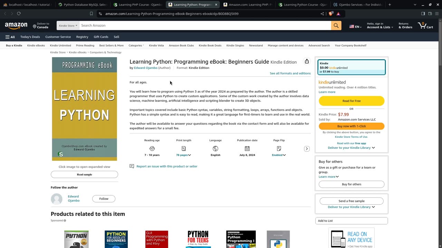Click the browser reload button
This screenshot has height=248, width=442.
point(19,13)
